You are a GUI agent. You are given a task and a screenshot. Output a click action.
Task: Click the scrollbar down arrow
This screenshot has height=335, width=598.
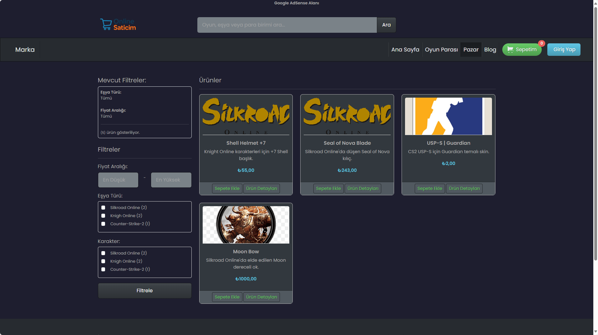[x=595, y=332]
